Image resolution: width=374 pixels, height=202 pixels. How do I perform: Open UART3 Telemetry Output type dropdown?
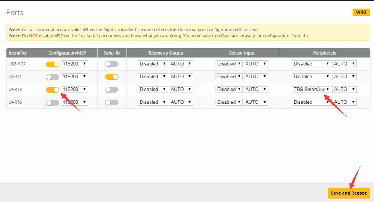[153, 90]
